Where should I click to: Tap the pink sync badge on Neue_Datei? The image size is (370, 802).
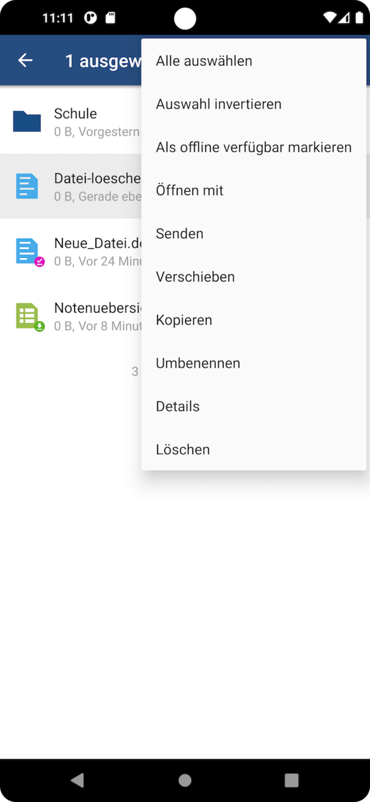(39, 262)
